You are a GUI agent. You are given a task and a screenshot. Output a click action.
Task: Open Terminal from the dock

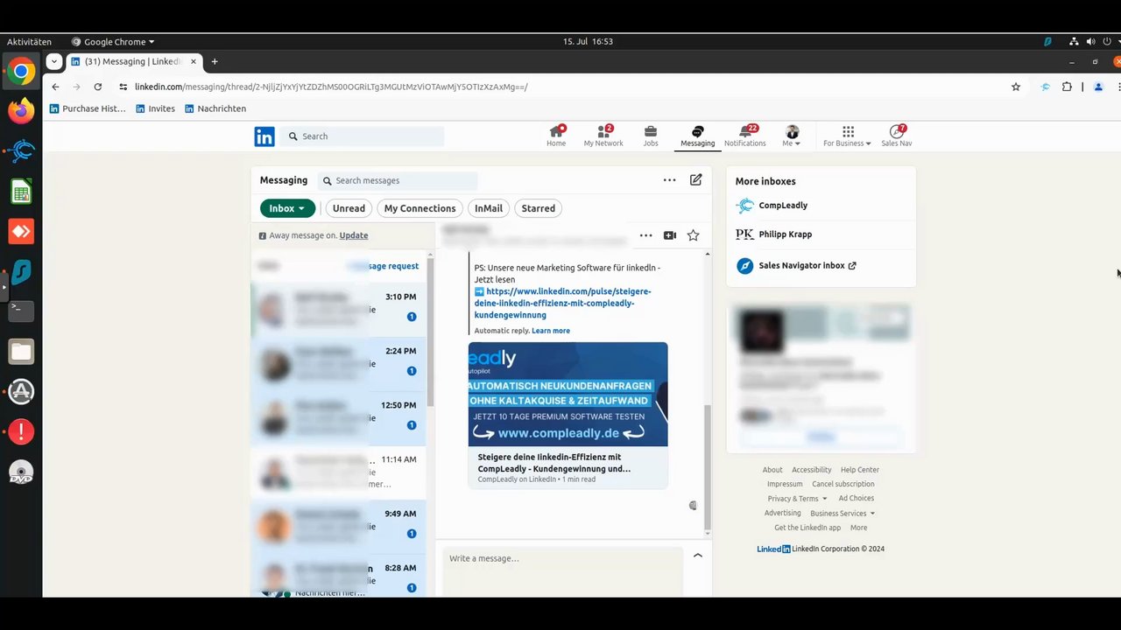[21, 310]
